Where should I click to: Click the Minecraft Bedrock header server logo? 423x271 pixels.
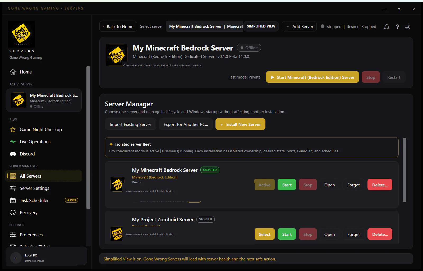pos(117,55)
